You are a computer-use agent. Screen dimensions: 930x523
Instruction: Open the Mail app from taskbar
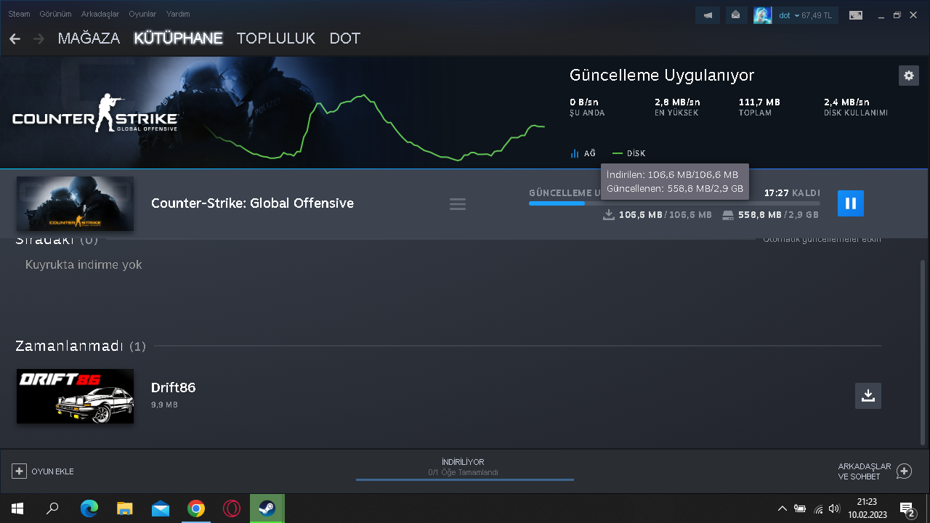[161, 508]
